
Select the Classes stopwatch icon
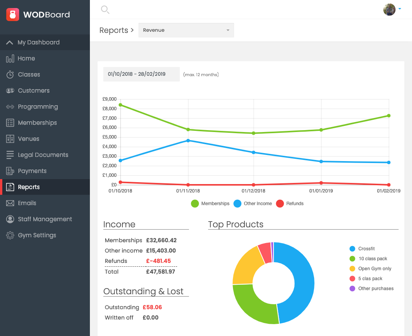coord(10,74)
